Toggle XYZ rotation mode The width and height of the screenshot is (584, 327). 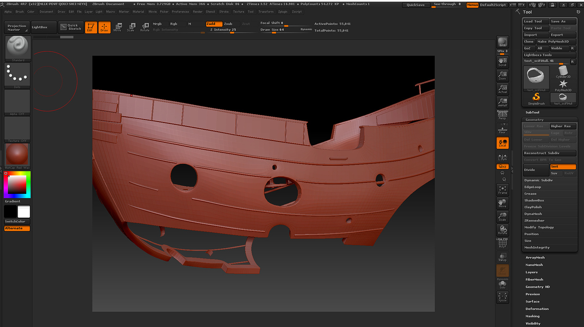(502, 167)
